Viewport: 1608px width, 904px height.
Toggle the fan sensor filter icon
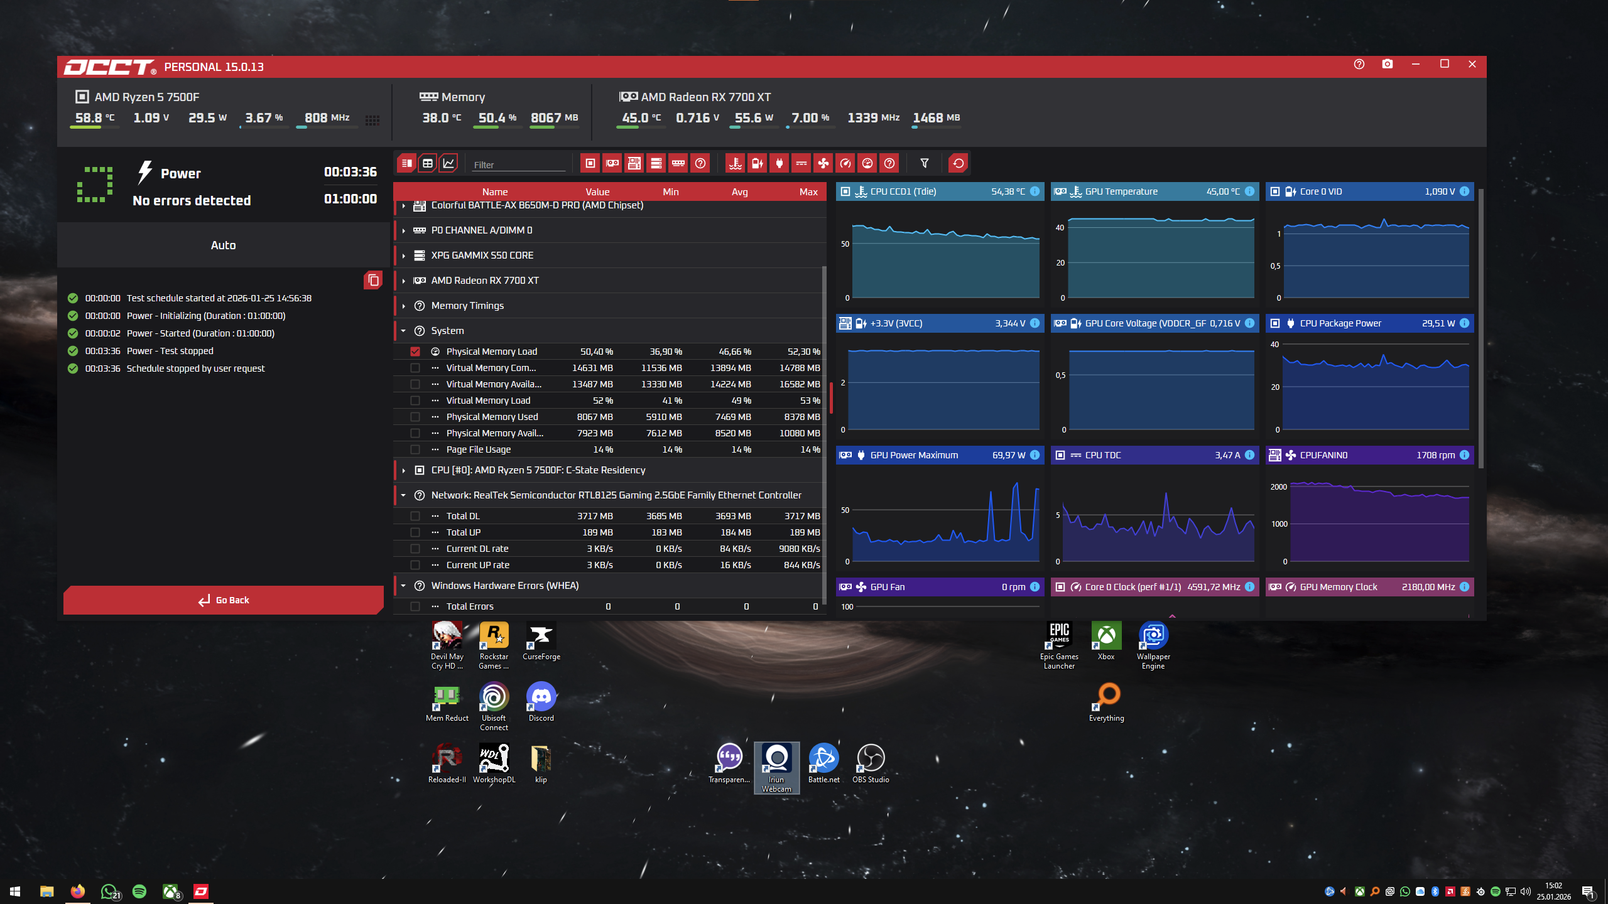click(823, 164)
